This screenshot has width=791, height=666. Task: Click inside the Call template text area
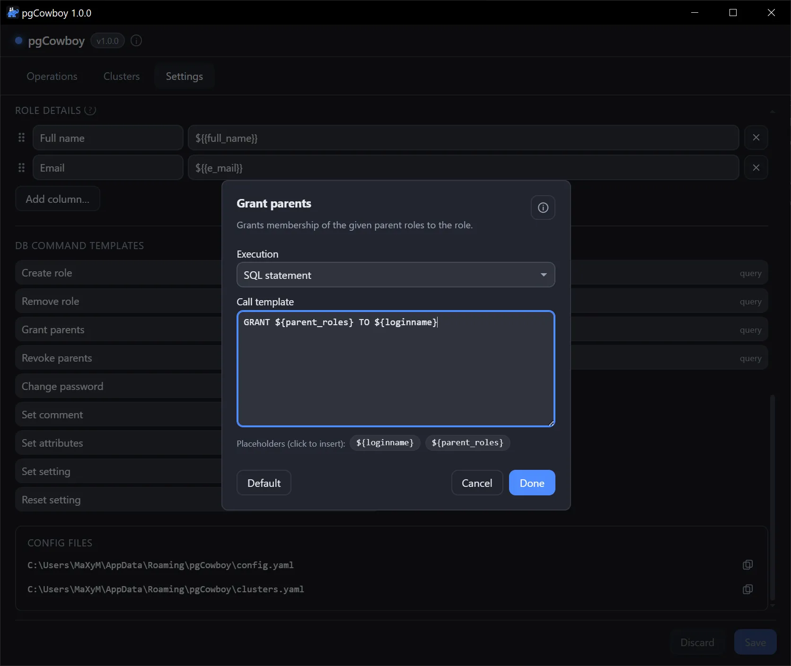395,369
